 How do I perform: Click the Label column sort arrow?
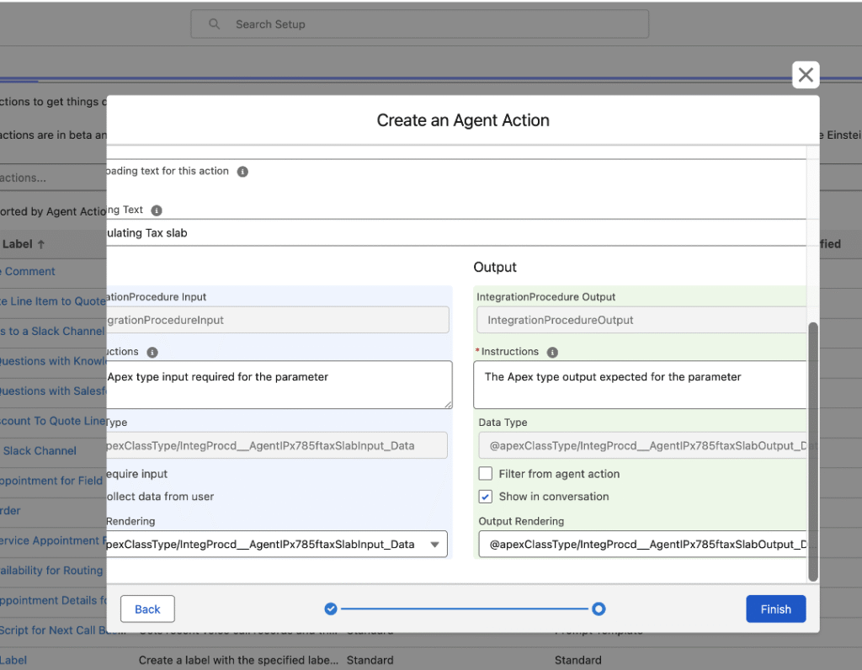40,245
